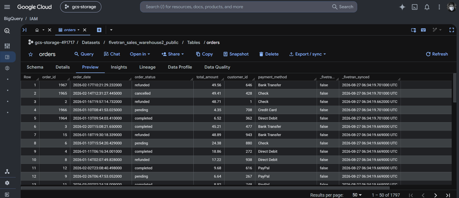The height and width of the screenshot is (198, 459).
Task: Go to the first page of results
Action: 411,195
